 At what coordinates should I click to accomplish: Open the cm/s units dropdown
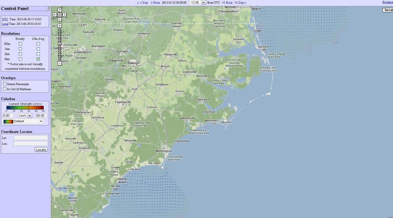pos(25,116)
